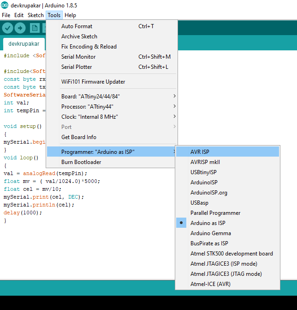Click the Arduino logo in title bar

pyautogui.click(x=5, y=6)
